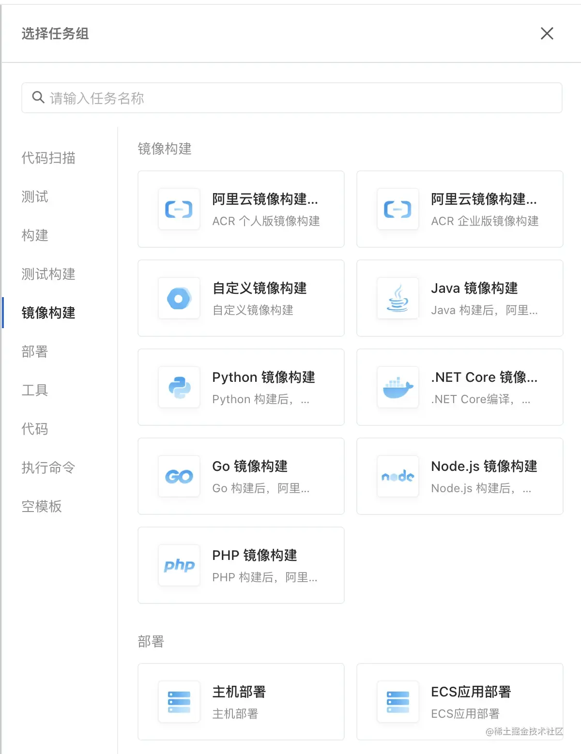
Task: Click the PHP logo icon
Action: (179, 565)
